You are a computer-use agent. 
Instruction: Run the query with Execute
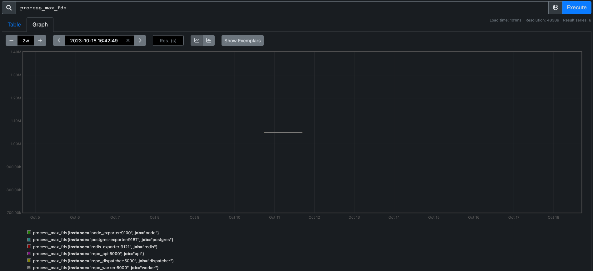[x=577, y=7]
